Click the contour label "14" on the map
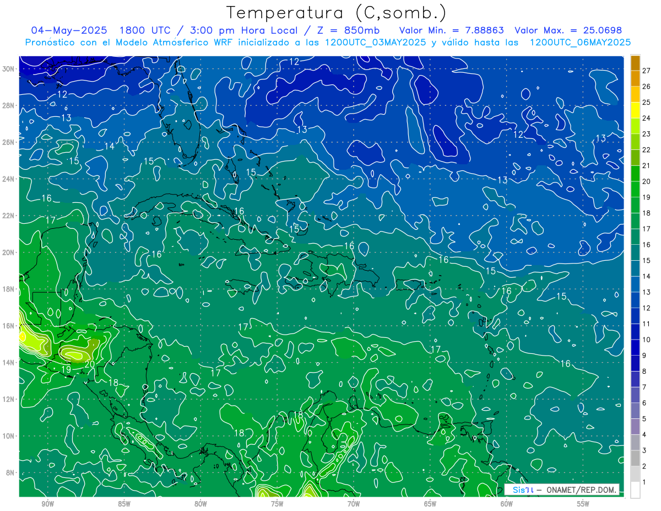The width and height of the screenshot is (661, 511). 109,146
